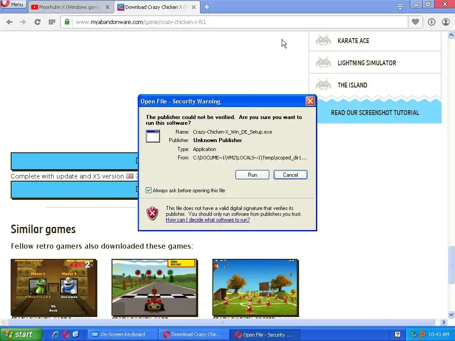Image resolution: width=455 pixels, height=341 pixels.
Task: Click the first blue download button
Action: click(74, 161)
